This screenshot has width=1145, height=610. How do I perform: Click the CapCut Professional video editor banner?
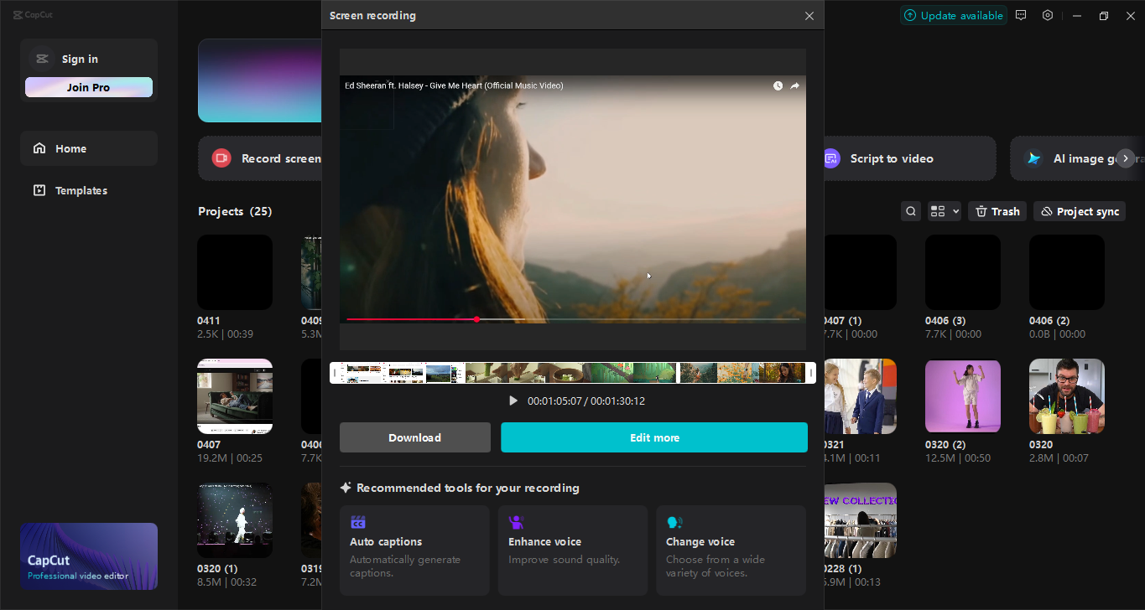tap(89, 556)
